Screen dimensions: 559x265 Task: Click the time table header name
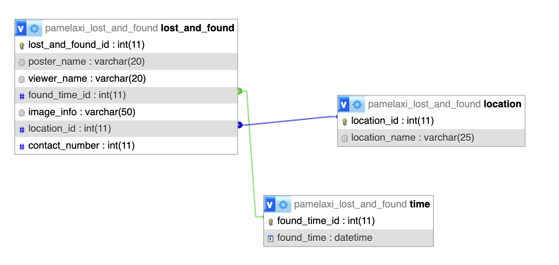click(x=420, y=204)
